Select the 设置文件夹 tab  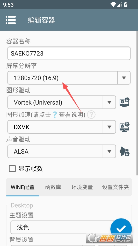coord(115,187)
